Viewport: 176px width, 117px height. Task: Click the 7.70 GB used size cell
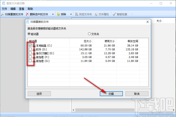110,49
